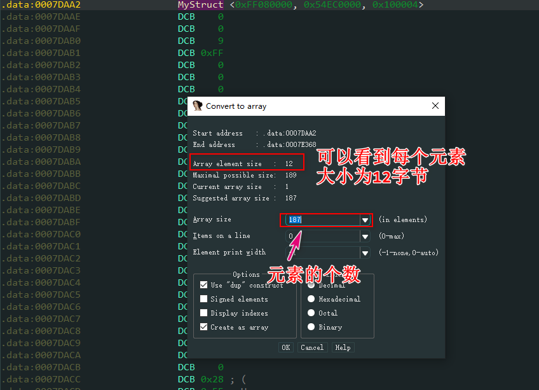The height and width of the screenshot is (390, 539).
Task: Uncheck the Create as array option
Action: click(204, 327)
